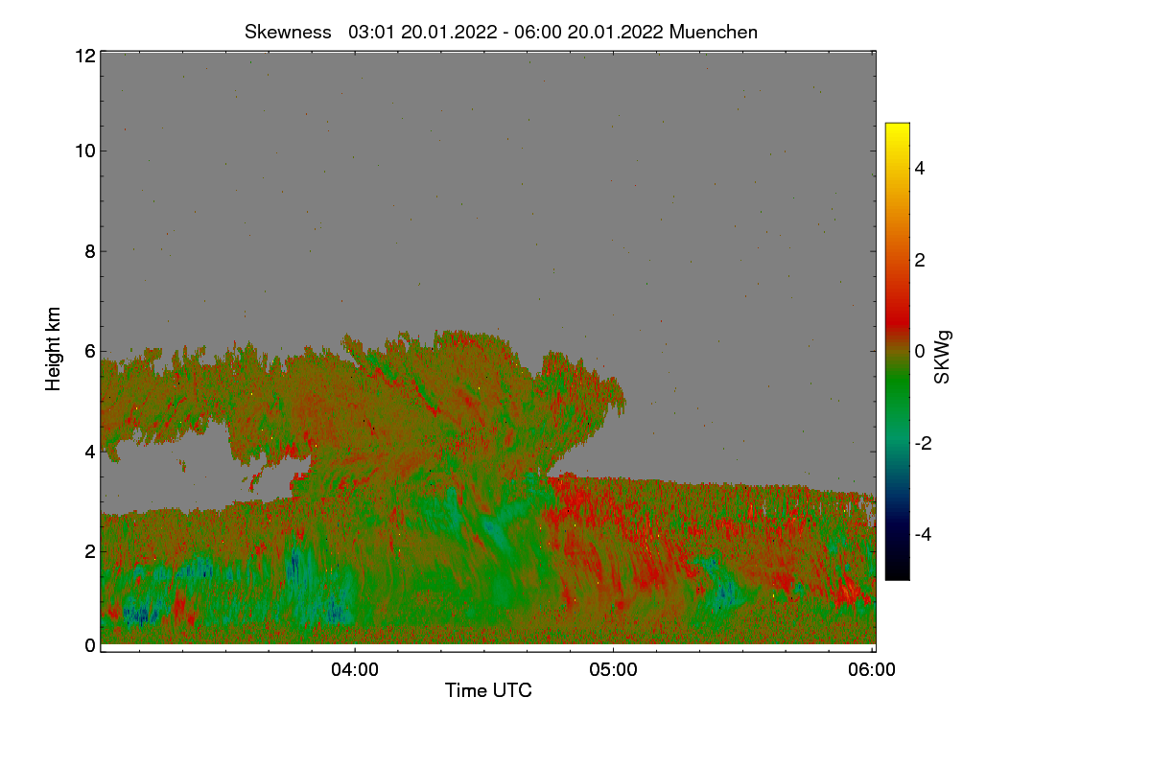Click the "Time UTC" axis label
1151x767 pixels.
488,690
